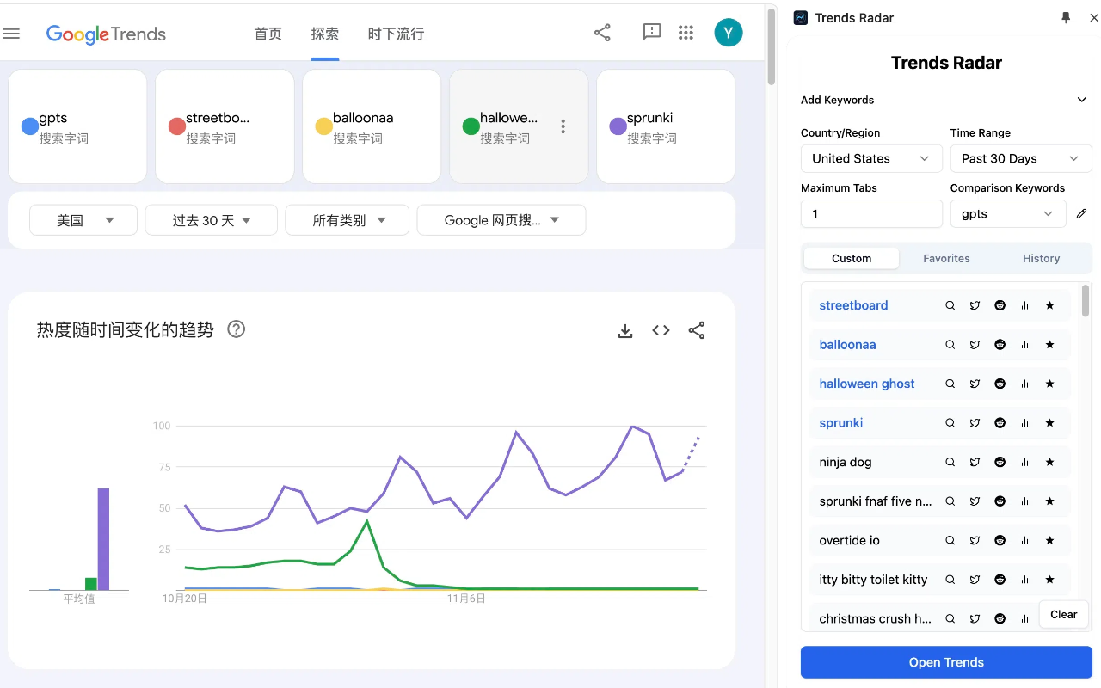This screenshot has height=688, width=1101.
Task: Click the Open Trends button
Action: pos(945,661)
